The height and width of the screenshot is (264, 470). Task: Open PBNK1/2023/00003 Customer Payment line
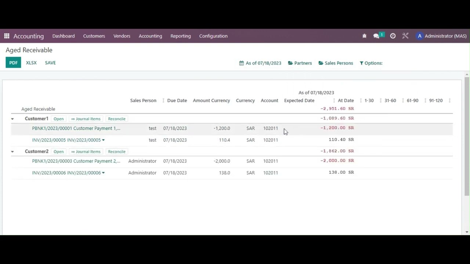point(76,161)
